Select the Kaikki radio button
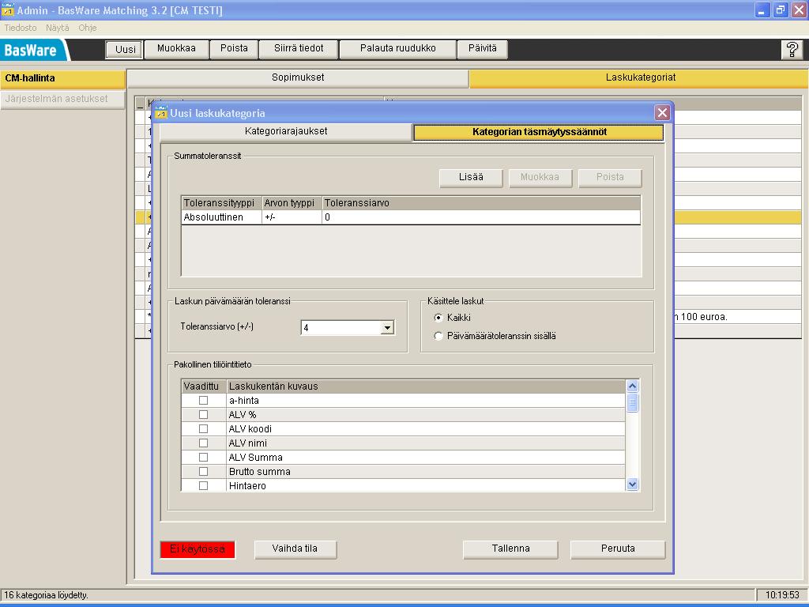The height and width of the screenshot is (607, 809). coord(438,318)
